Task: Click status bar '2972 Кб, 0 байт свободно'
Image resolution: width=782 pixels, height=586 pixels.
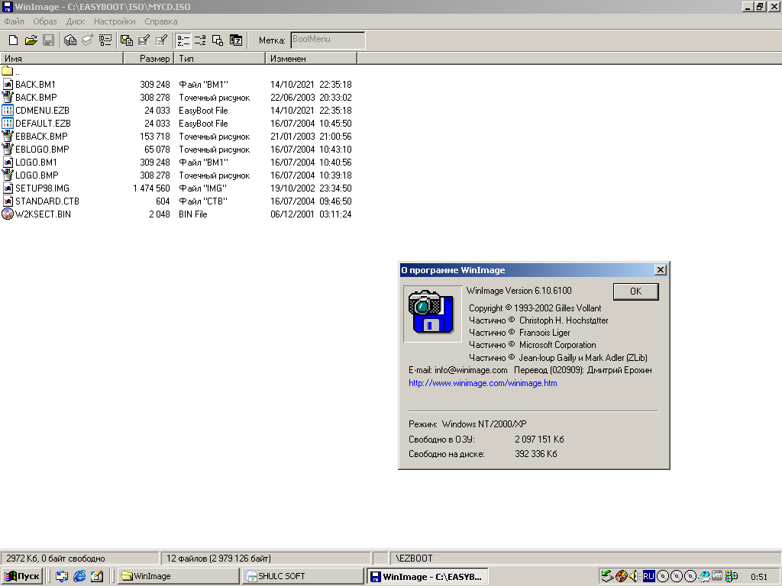Action: click(79, 558)
